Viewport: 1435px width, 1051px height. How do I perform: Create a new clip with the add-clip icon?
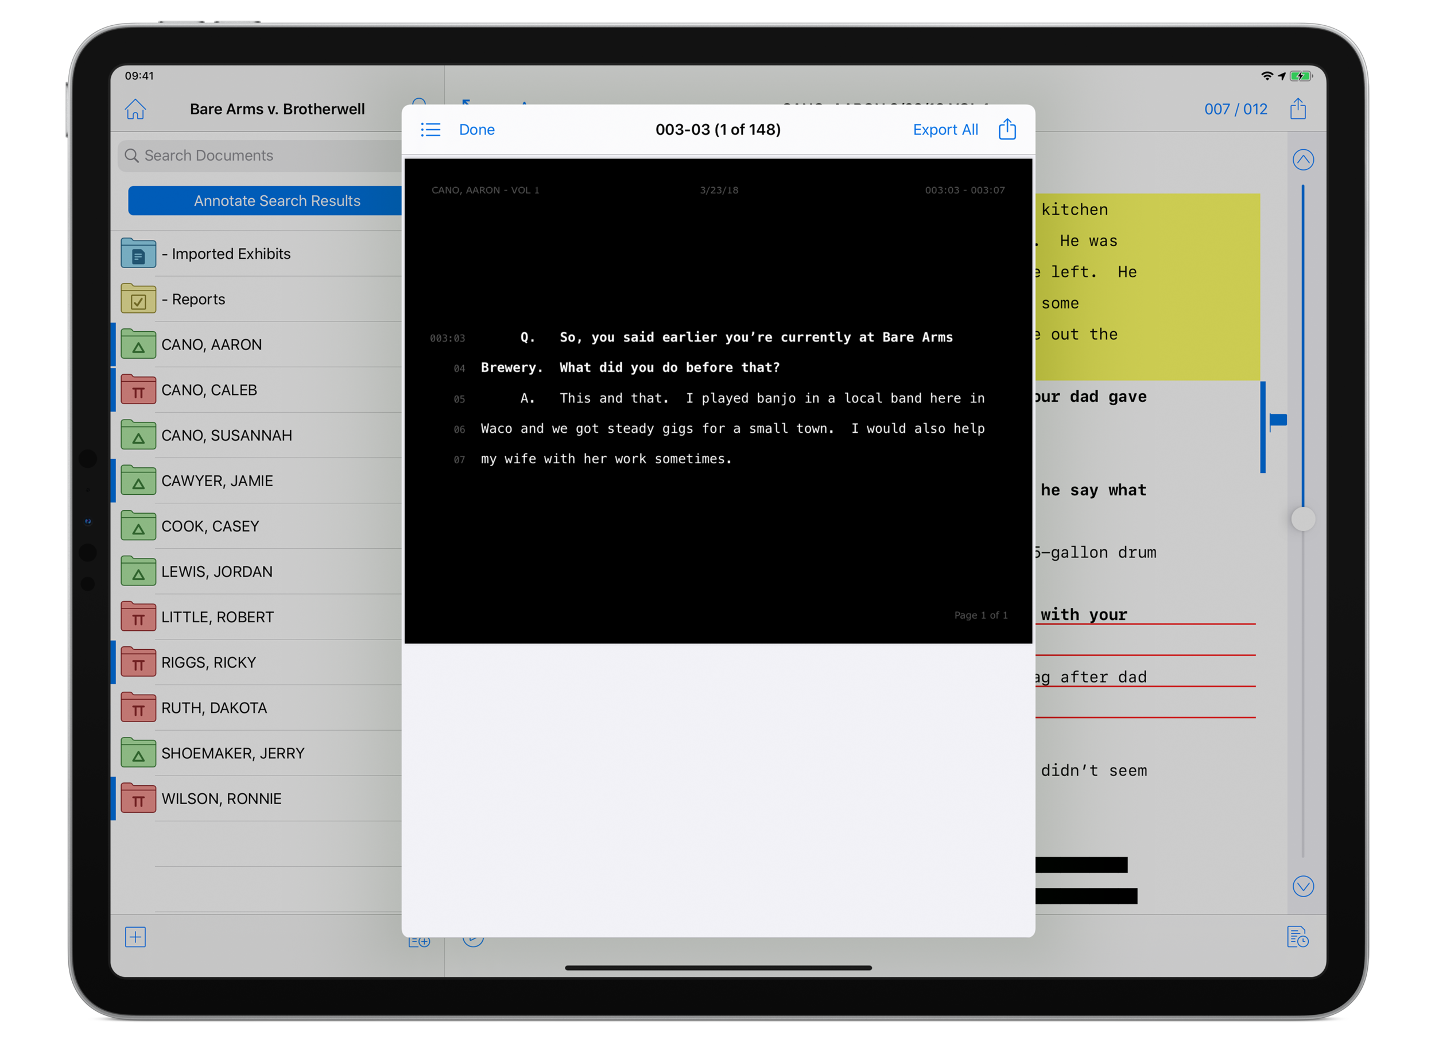point(418,941)
